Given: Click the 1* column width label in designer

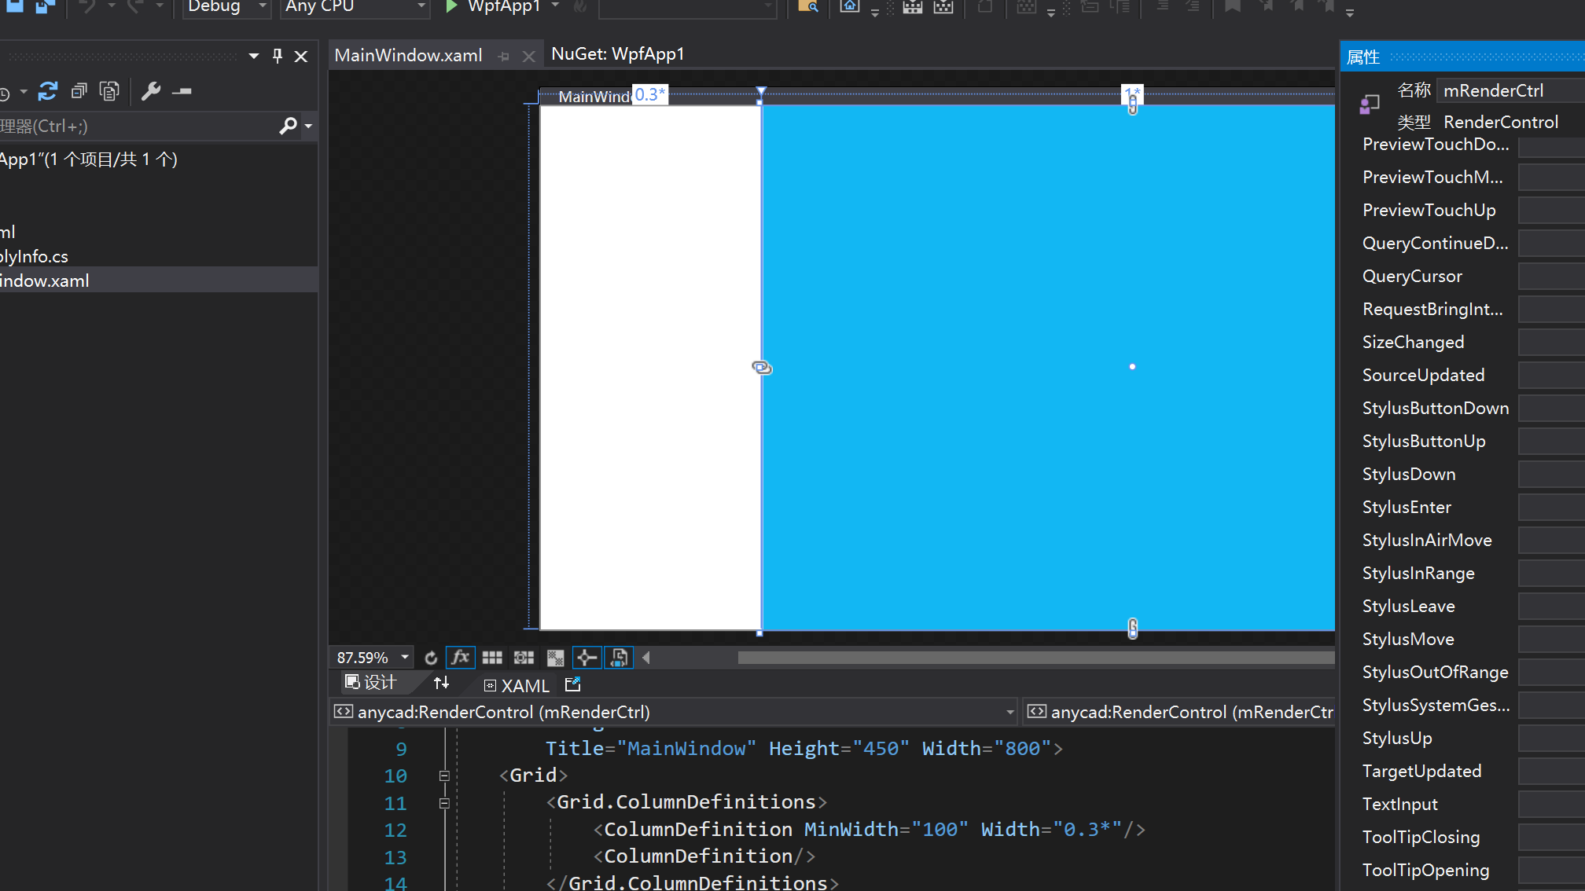Looking at the screenshot, I should 1132,93.
